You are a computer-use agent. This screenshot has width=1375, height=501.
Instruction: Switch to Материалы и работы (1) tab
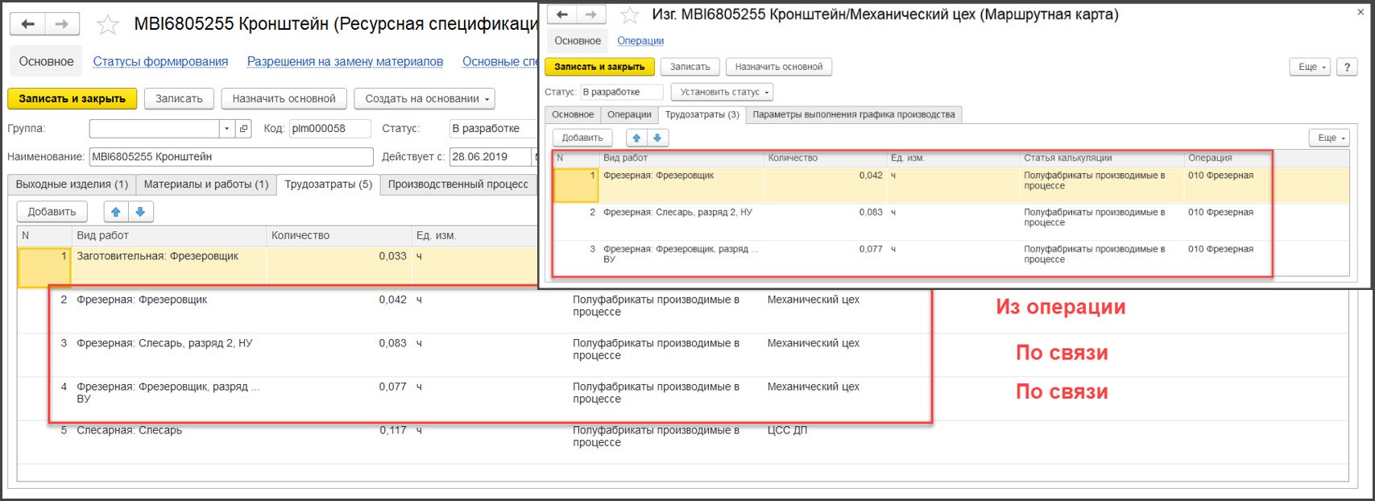[x=205, y=184]
